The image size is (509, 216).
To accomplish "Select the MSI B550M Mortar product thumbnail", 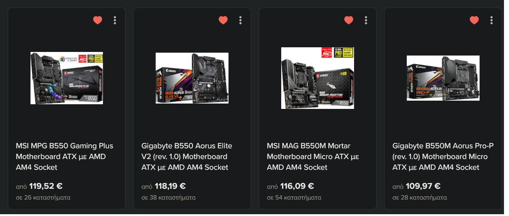I will (317, 78).
